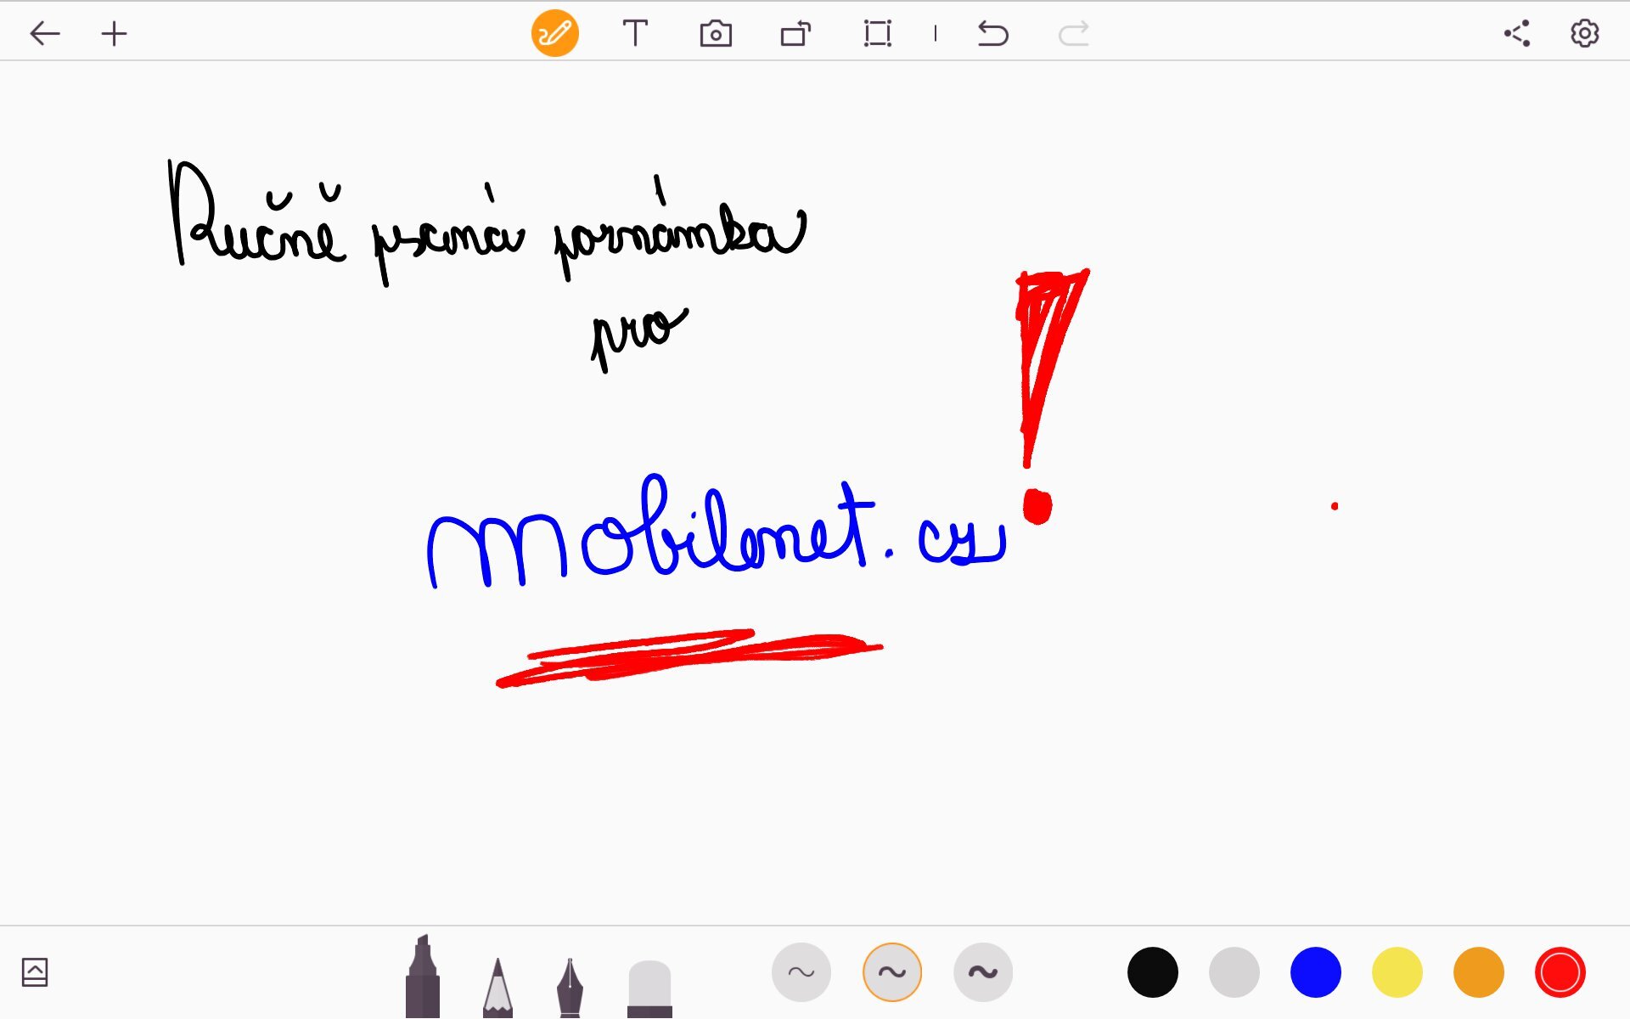Select the Text tool
The width and height of the screenshot is (1630, 1019).
(x=635, y=34)
